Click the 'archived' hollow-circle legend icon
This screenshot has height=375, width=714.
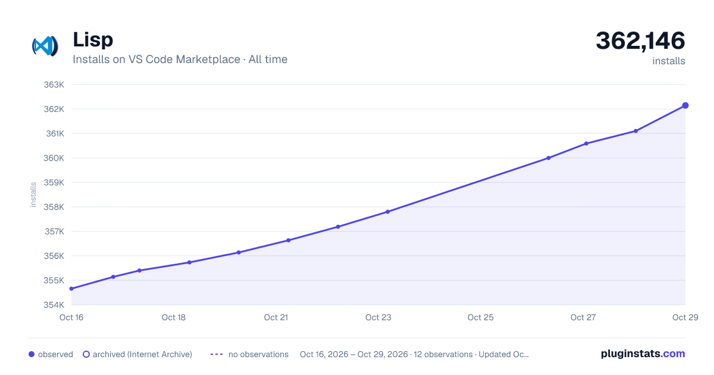pos(86,354)
